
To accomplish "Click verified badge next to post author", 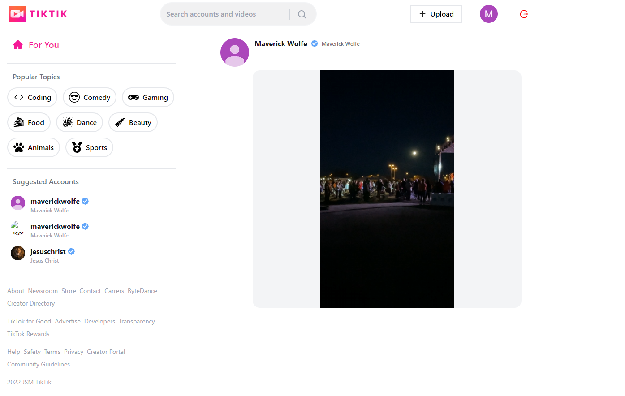I will pyautogui.click(x=315, y=43).
